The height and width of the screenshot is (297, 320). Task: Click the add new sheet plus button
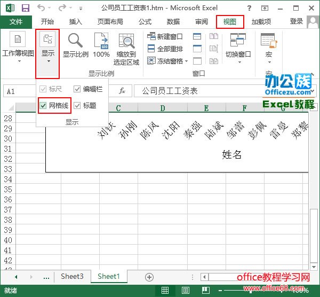coord(149,277)
